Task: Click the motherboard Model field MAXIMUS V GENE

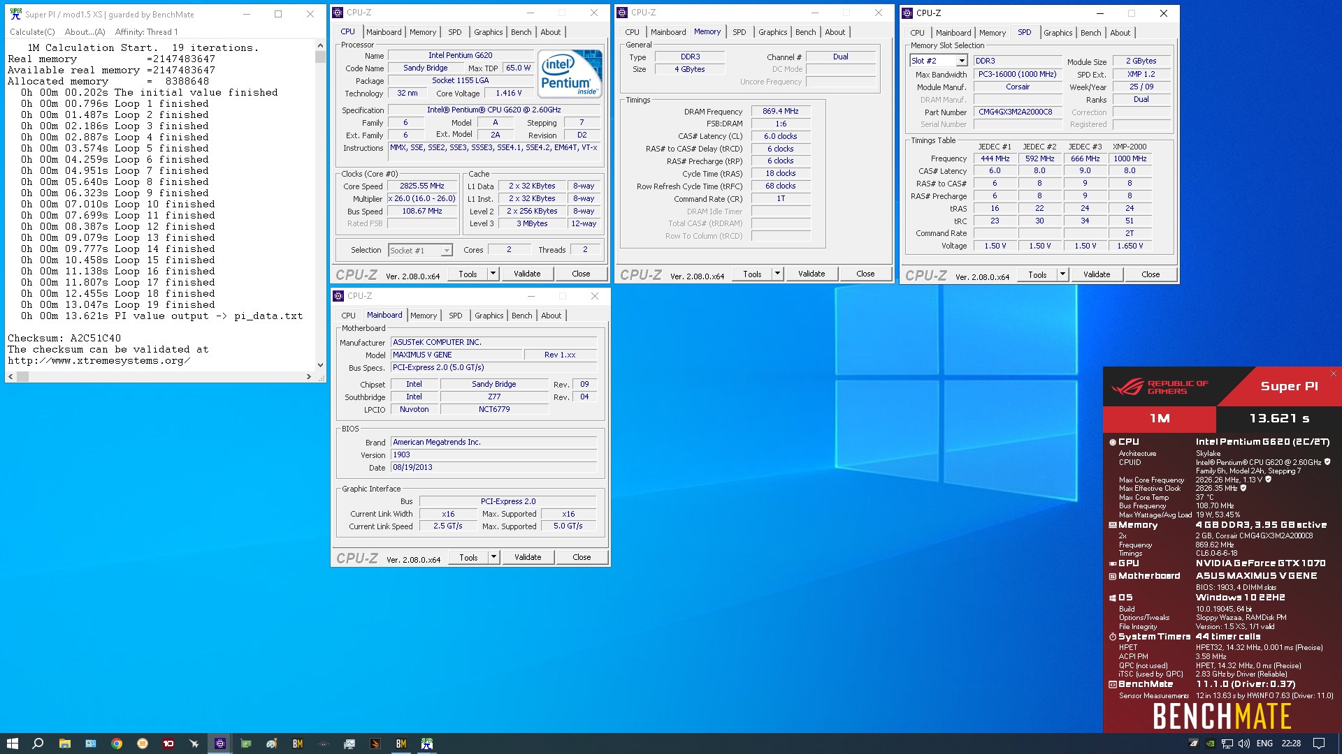Action: click(456, 355)
